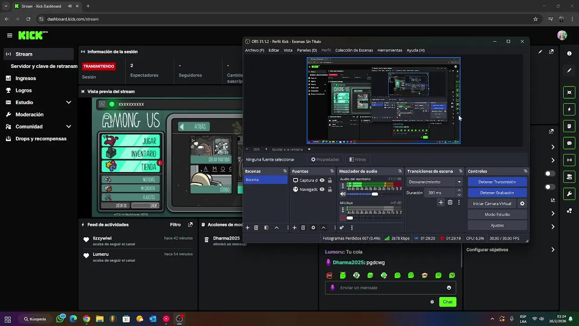Unmute the Mic/Aux red speaker icon
This screenshot has height=326, width=579.
pos(343,218)
